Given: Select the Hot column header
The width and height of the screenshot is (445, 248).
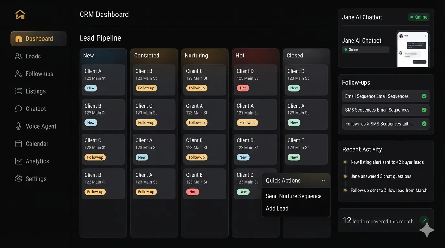Looking at the screenshot, I should (240, 56).
